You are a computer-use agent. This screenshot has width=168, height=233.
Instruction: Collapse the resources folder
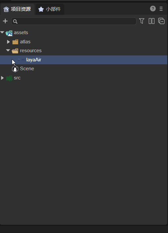coord(8,51)
